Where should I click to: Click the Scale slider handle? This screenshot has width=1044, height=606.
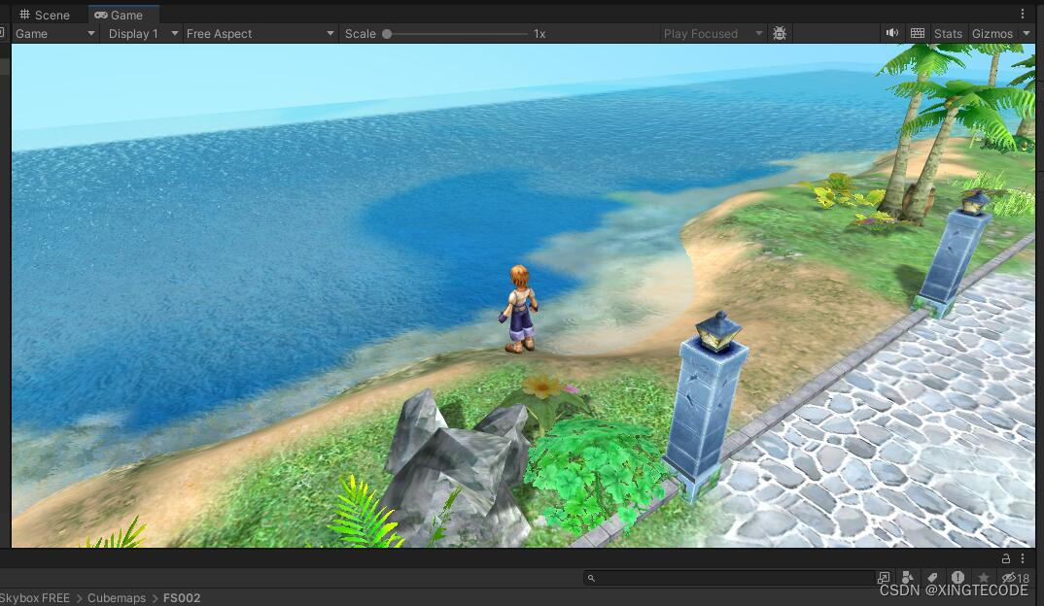coord(387,33)
